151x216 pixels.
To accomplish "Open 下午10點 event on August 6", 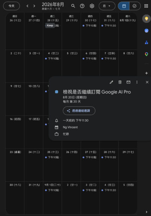I will (90, 58).
